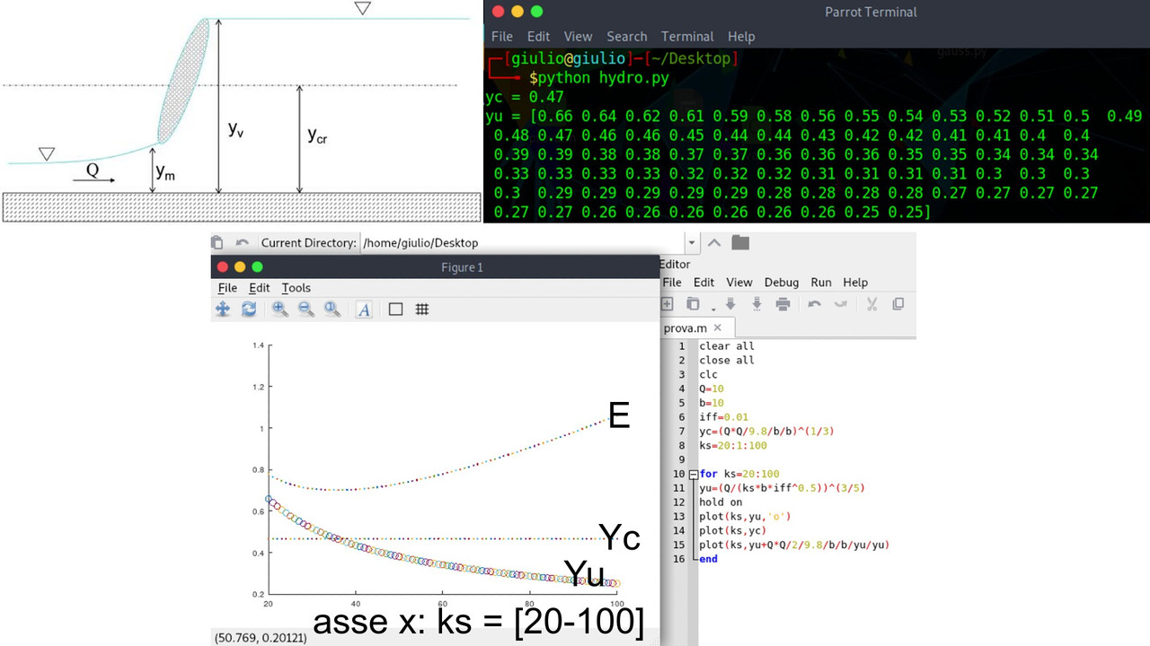This screenshot has height=646, width=1150.
Task: Open the Figure 1 Edit menu
Action: pos(260,287)
